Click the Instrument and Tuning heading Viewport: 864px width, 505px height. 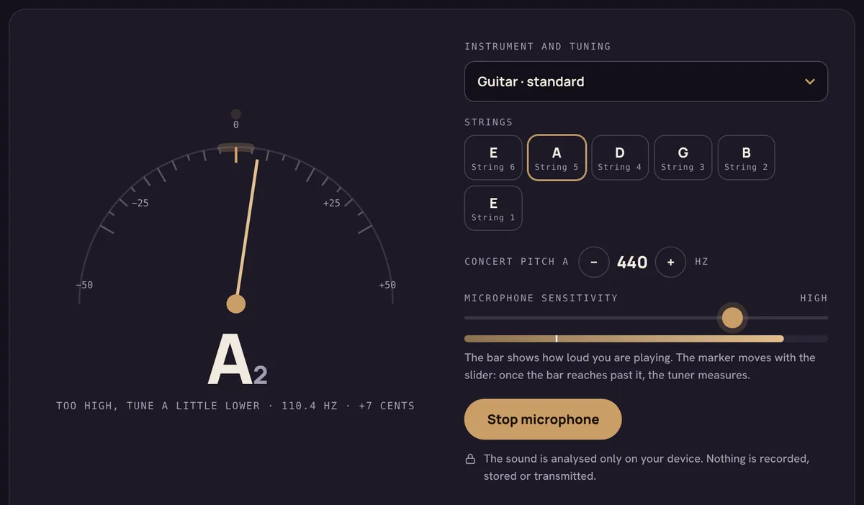click(x=537, y=46)
